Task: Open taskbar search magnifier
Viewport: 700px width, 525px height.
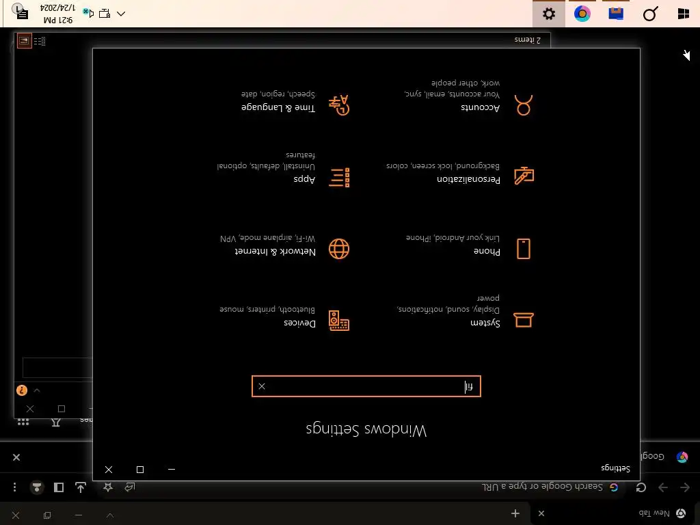Action: pyautogui.click(x=650, y=14)
